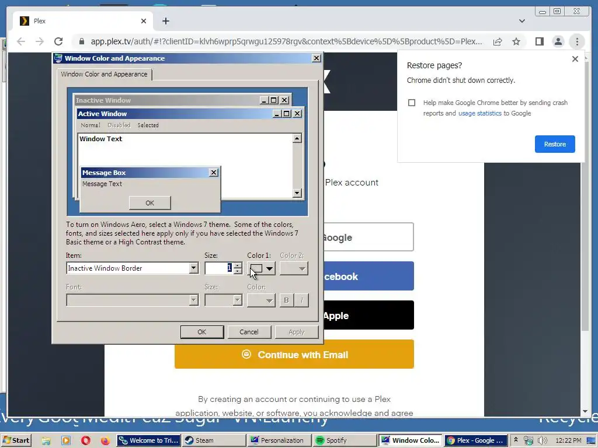This screenshot has height=448, width=598.
Task: Open a new Chrome tab
Action: point(165,21)
